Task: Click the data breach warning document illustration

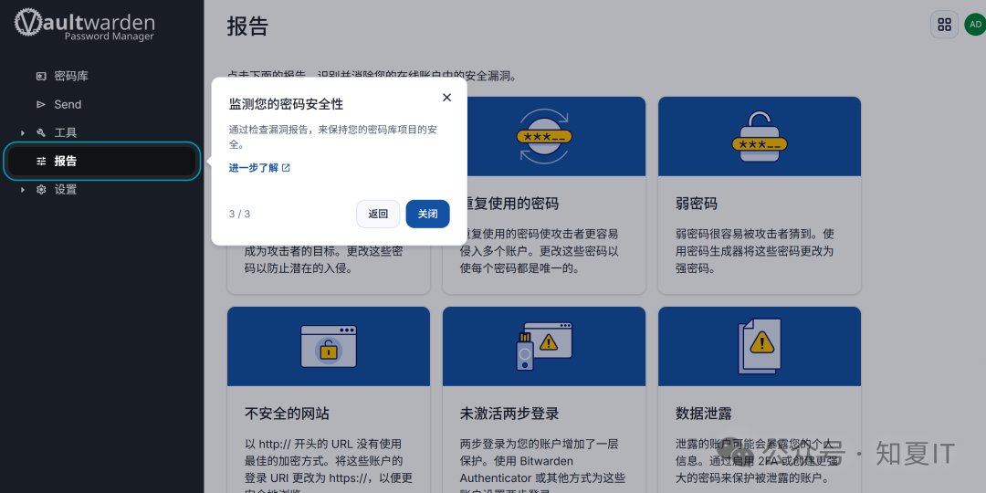Action: click(x=759, y=346)
